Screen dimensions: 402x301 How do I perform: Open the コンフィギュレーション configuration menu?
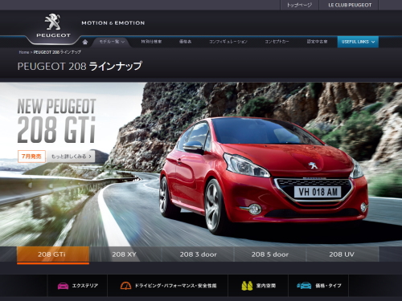[x=228, y=42]
